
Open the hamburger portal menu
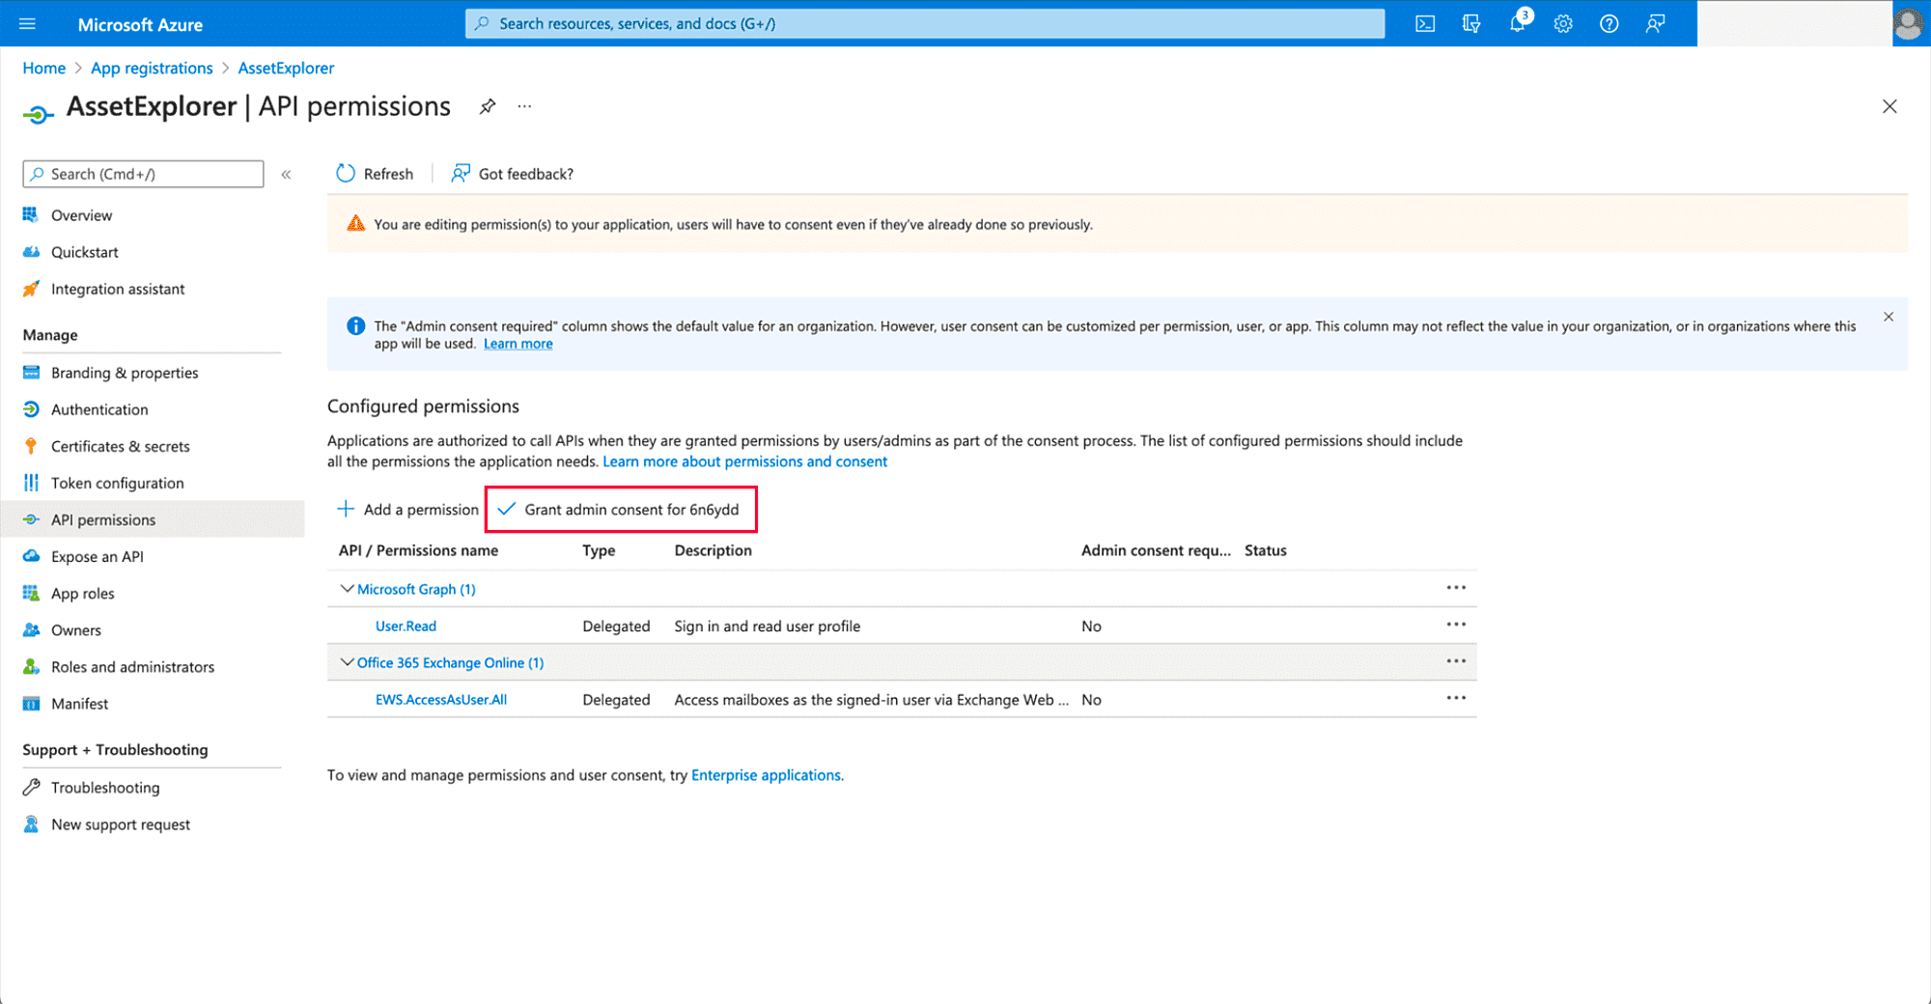pyautogui.click(x=27, y=24)
